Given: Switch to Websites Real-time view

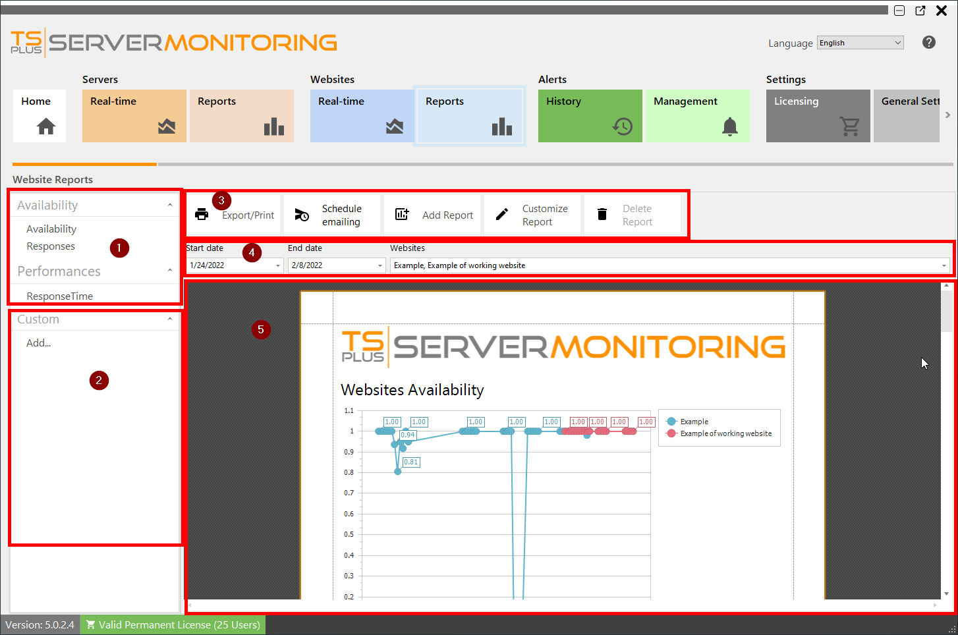Looking at the screenshot, I should 362,116.
